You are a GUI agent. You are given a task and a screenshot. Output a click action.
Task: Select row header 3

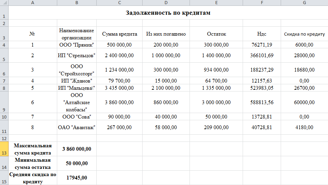click(4, 34)
